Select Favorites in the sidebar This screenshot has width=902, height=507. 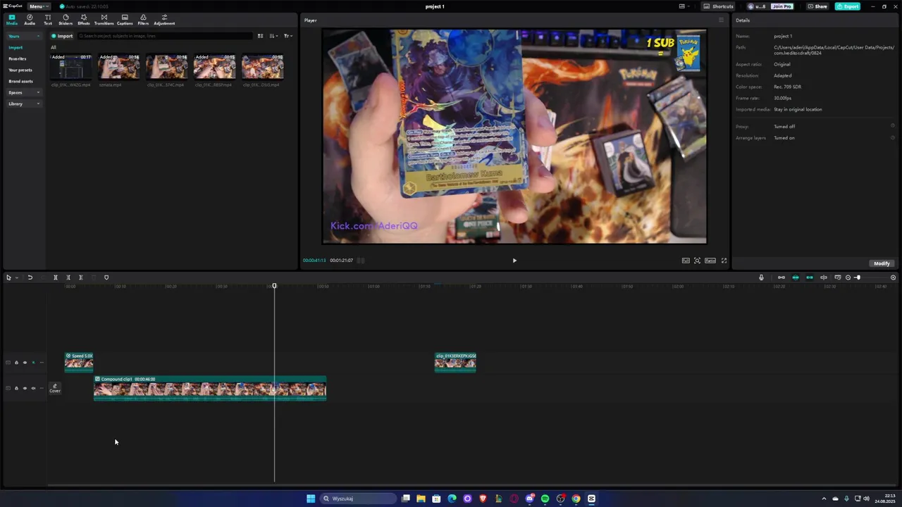pyautogui.click(x=17, y=58)
